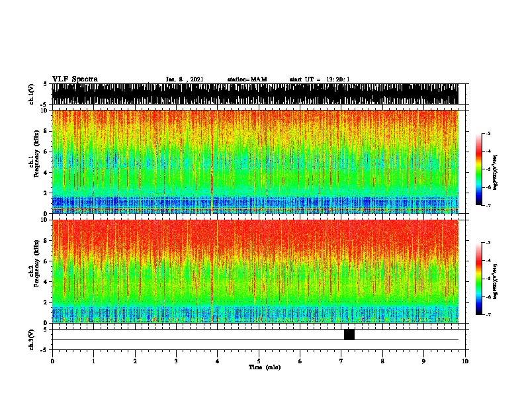Viewport: 524px width, 405px height.
Task: Click time axis tick label '6'
Action: click(x=300, y=361)
